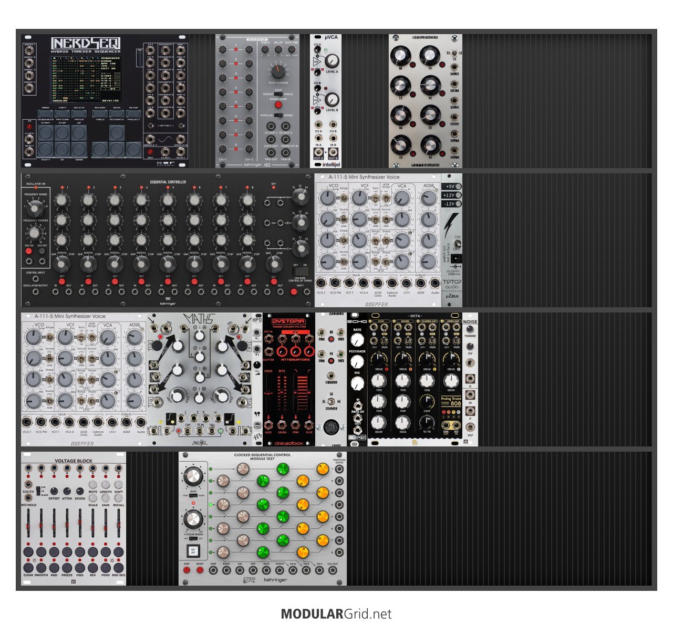Click the Level B knob on µVCA
The image size is (673, 625).
332,99
